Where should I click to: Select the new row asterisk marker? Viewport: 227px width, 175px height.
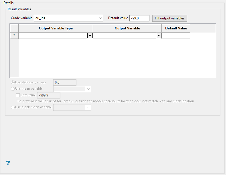(x=14, y=36)
